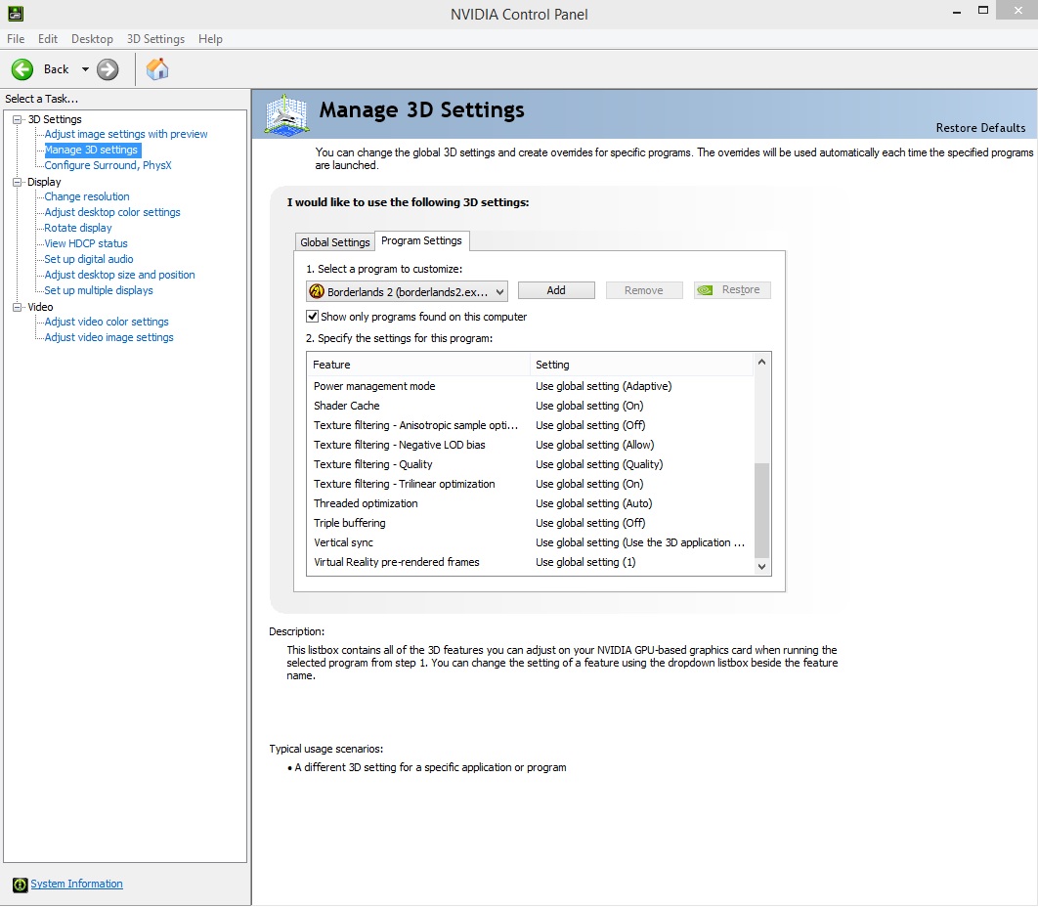The image size is (1038, 907).
Task: Open Adjust video image settings
Action: click(109, 337)
